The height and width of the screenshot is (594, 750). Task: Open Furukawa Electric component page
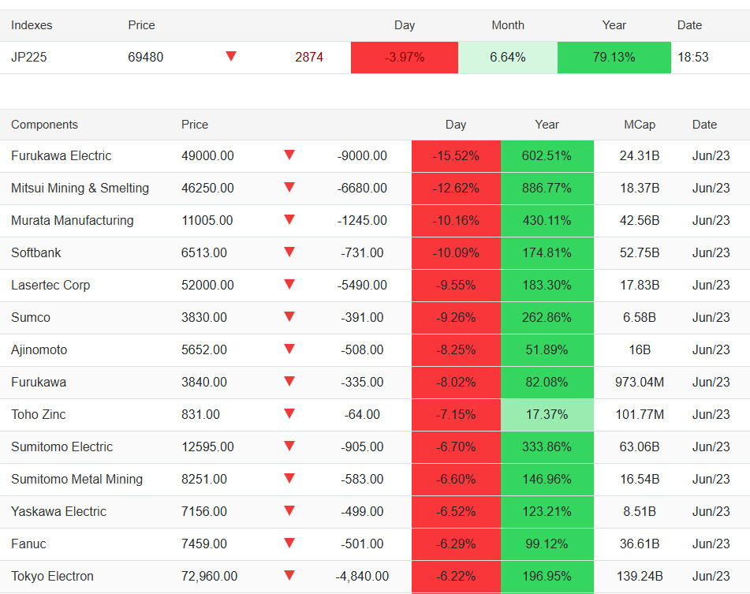click(62, 156)
